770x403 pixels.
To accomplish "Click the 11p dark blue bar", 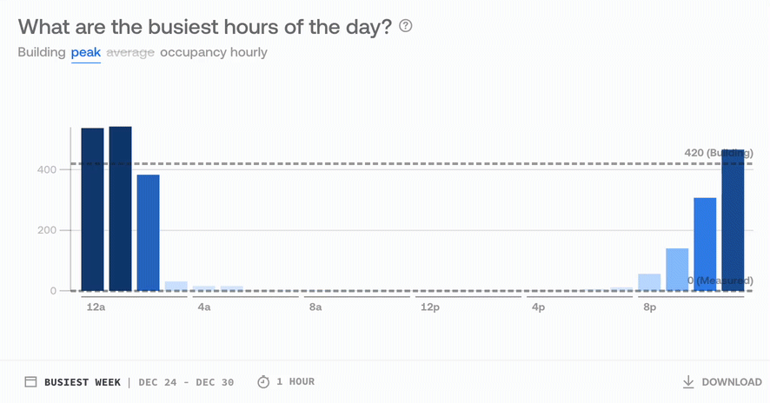I will click(x=733, y=221).
